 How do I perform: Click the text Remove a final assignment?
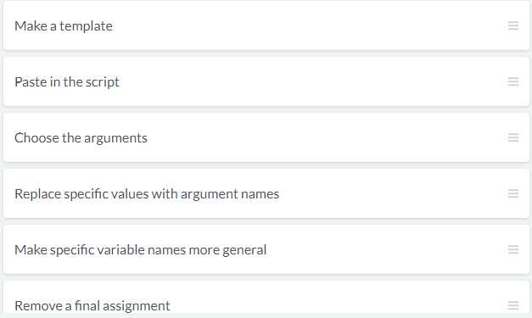92,306
